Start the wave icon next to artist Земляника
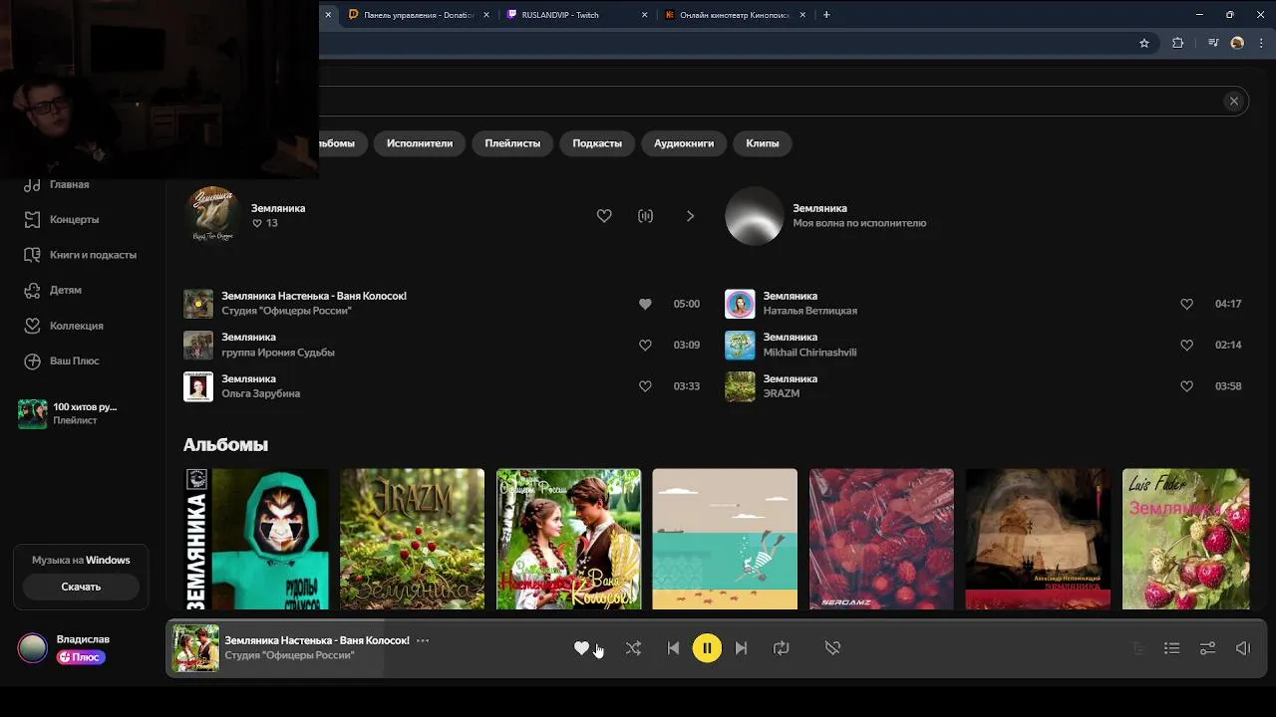 tap(645, 216)
